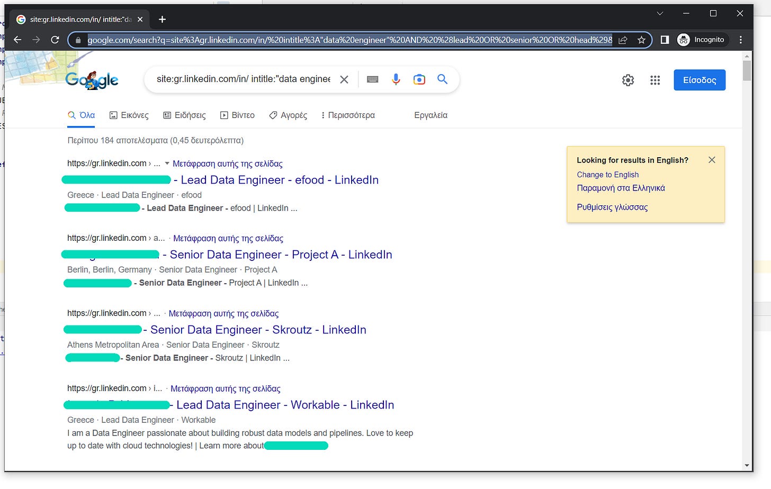The width and height of the screenshot is (771, 489).
Task: Click 'Berlin, Berlin, Germany' snippet text
Action: [x=110, y=270]
